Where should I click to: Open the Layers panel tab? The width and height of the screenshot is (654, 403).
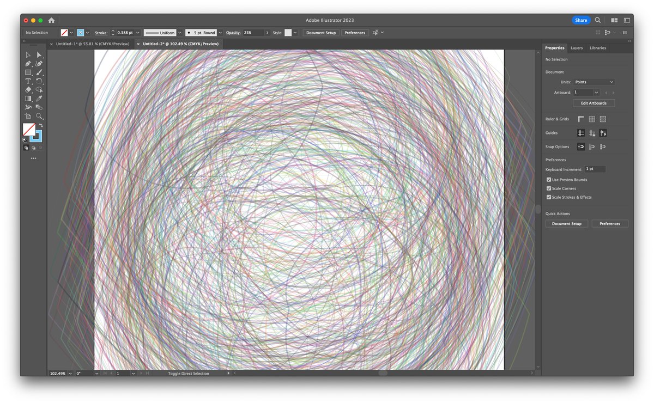[577, 48]
